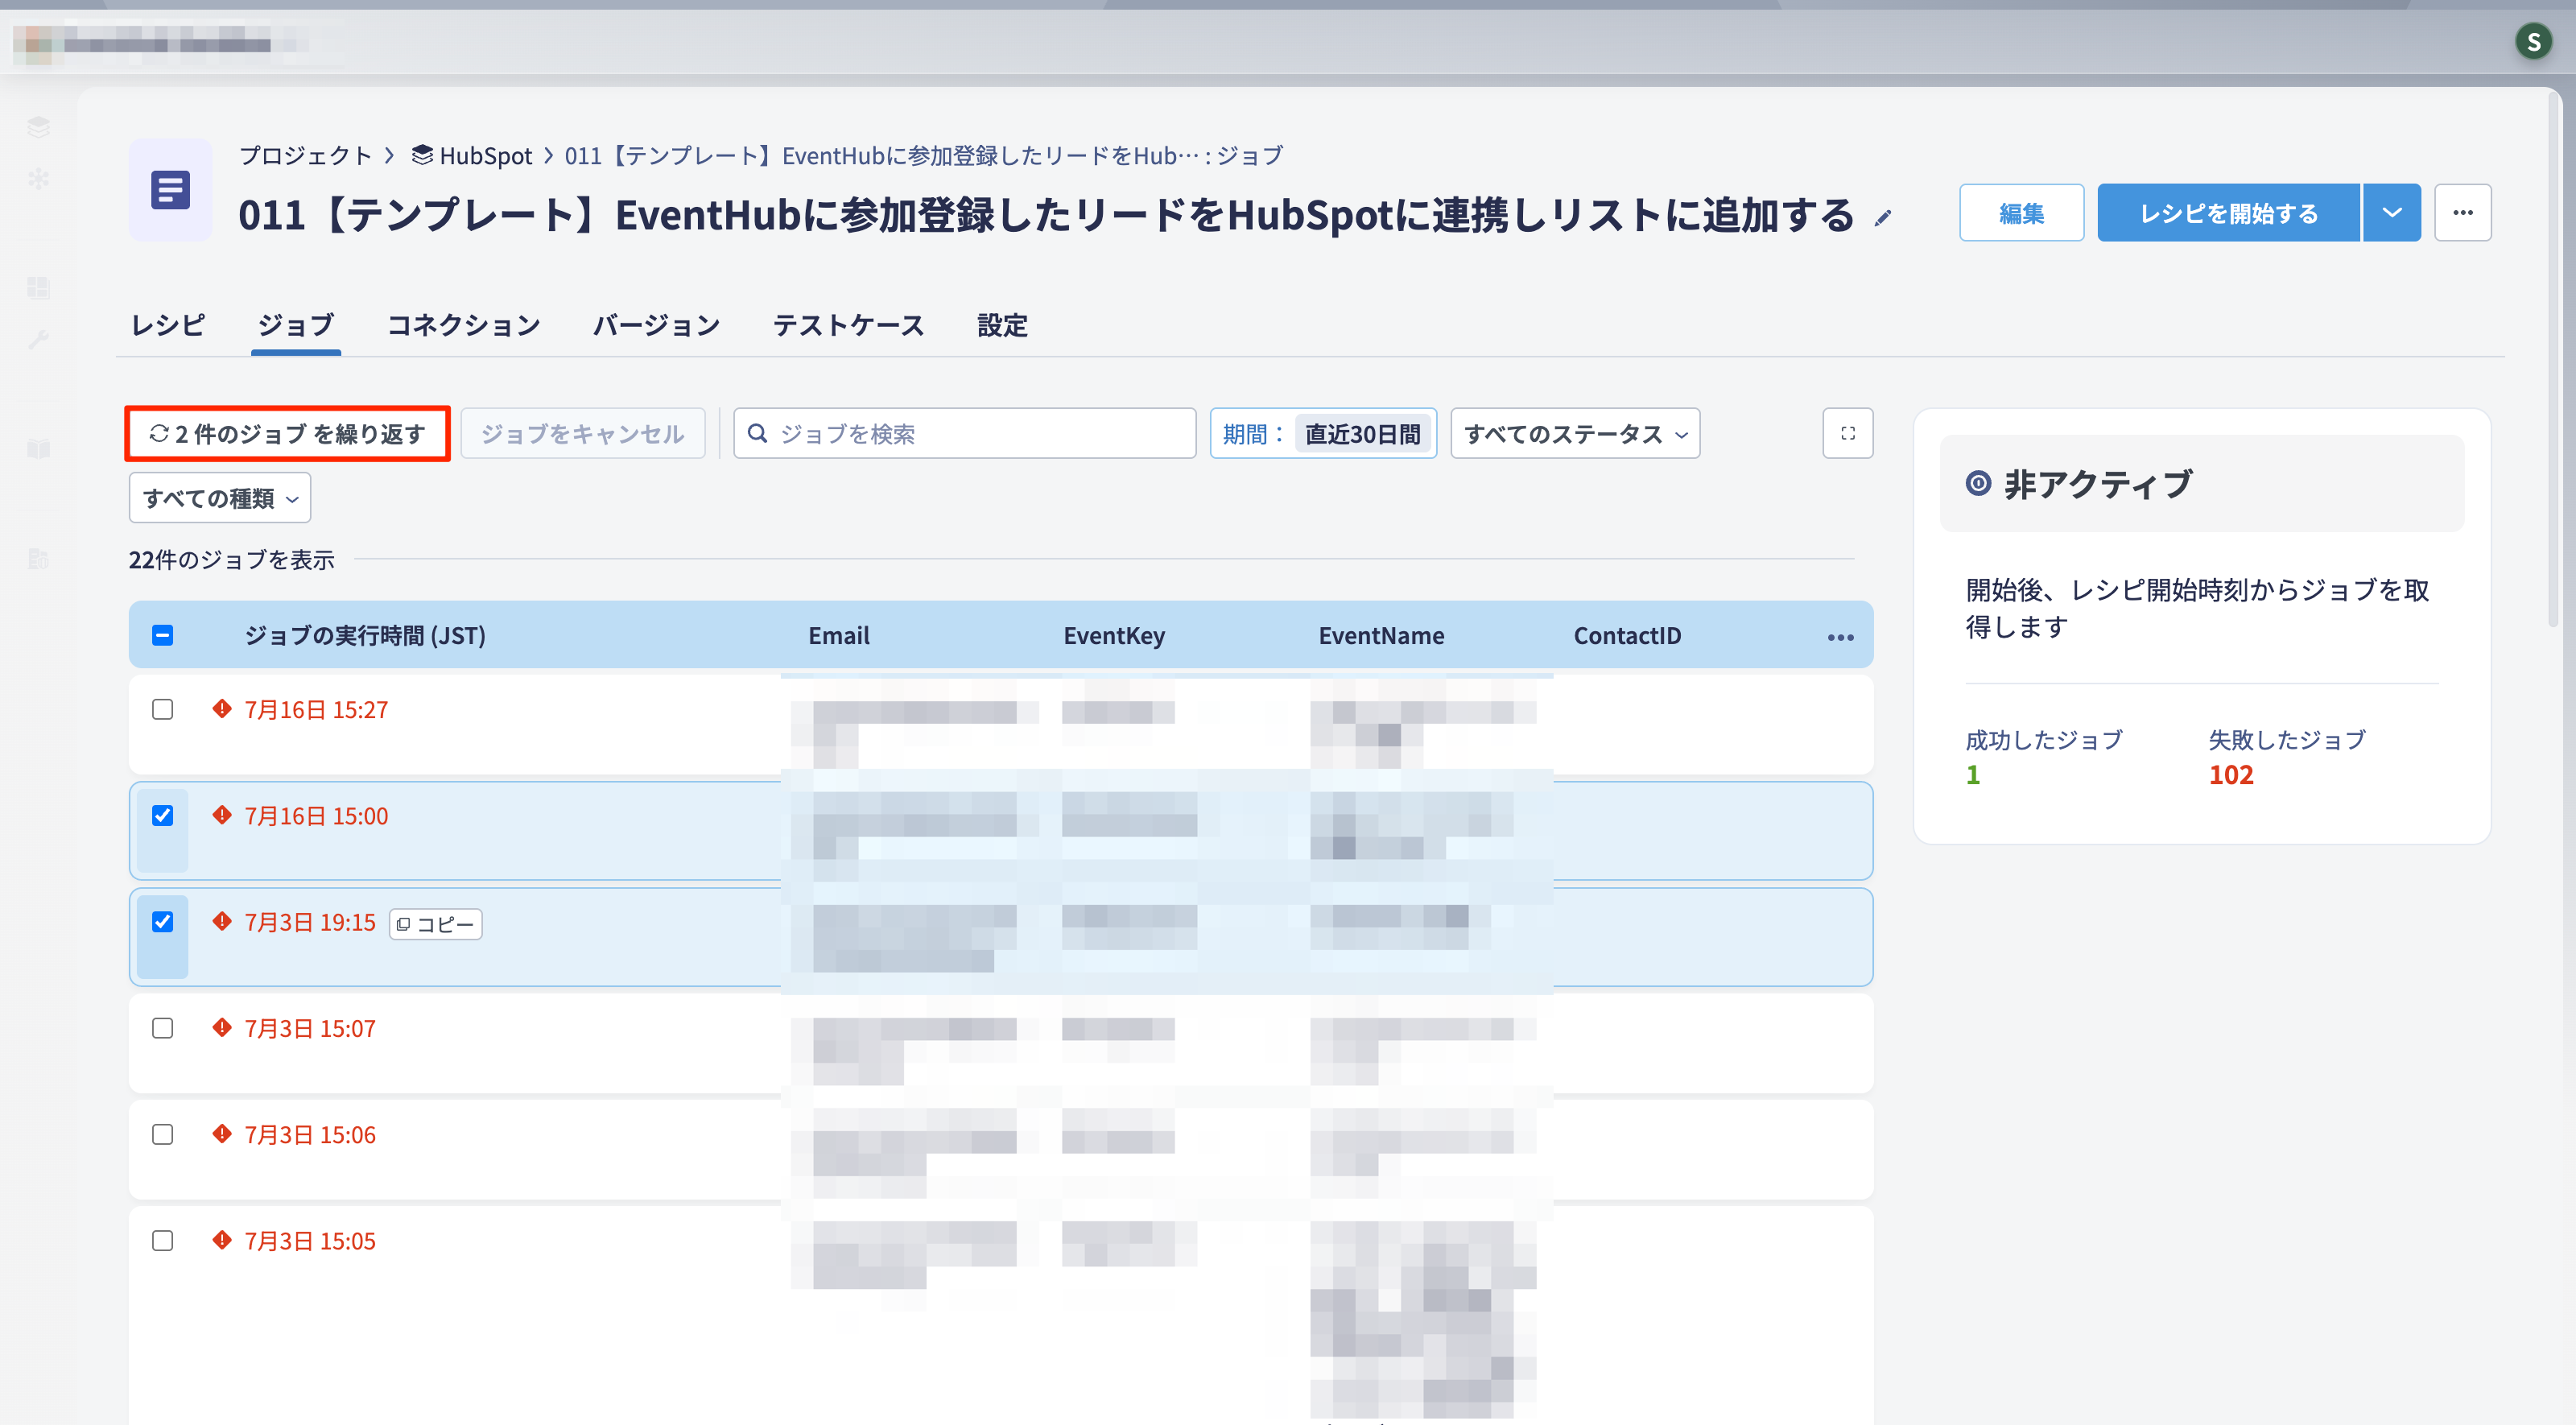
Task: Check the 7月3日 15:07 job checkbox
Action: coord(162,1028)
